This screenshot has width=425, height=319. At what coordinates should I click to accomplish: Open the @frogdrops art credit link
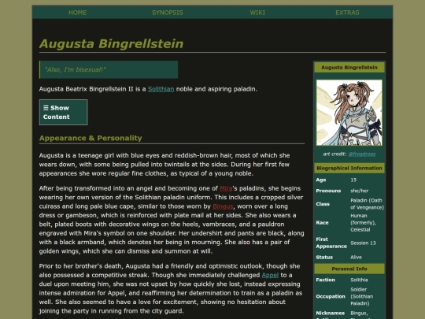(x=362, y=154)
